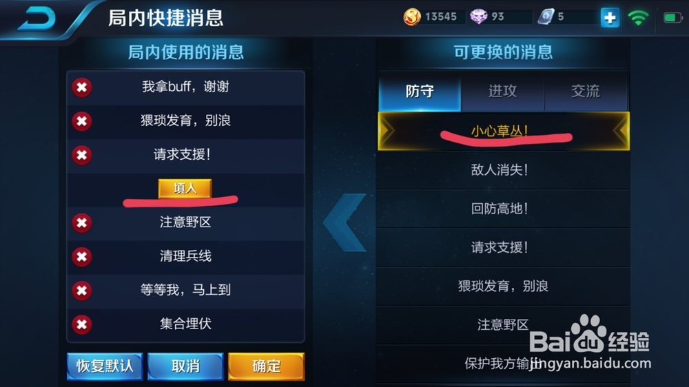Delete the 等等我，马上到 message
The image size is (689, 387).
pyautogui.click(x=82, y=291)
